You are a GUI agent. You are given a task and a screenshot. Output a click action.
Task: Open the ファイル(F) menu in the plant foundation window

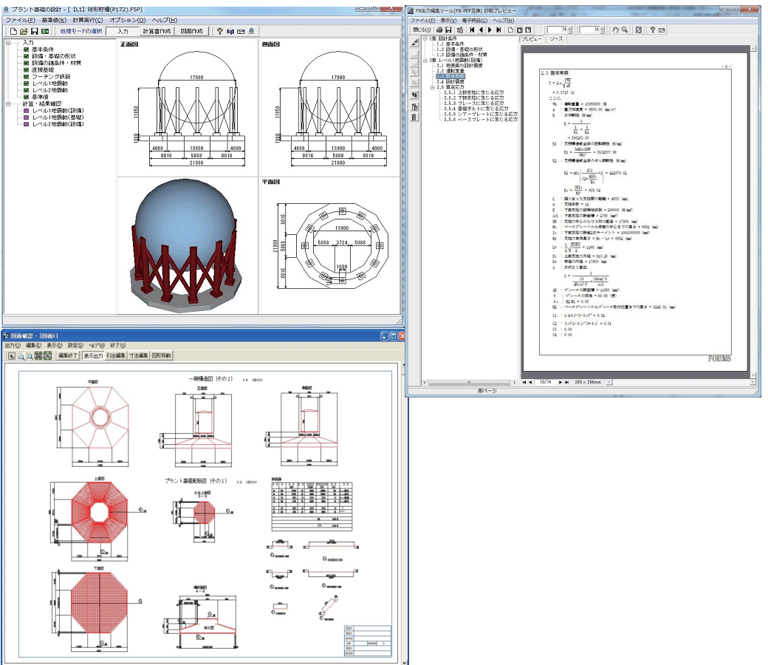click(x=21, y=20)
